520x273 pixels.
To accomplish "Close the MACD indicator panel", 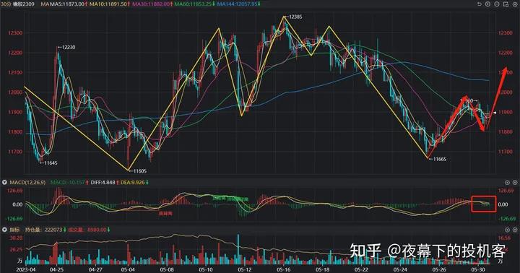I will pos(515,183).
